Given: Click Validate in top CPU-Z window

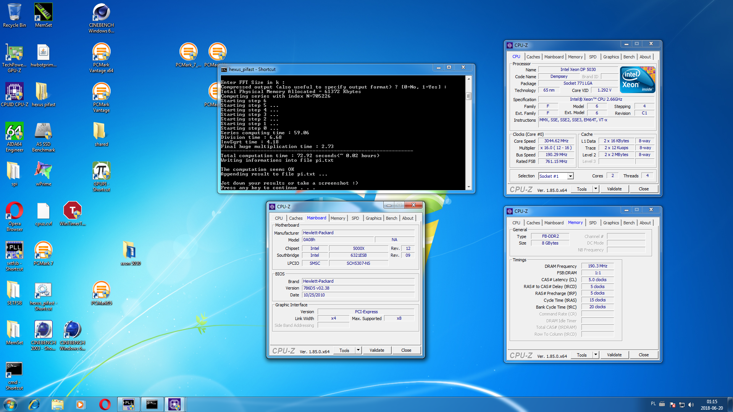Looking at the screenshot, I should (x=614, y=189).
